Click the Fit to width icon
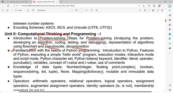Image resolution: width=173 pixels, height=97 pixels. click(x=76, y=10)
